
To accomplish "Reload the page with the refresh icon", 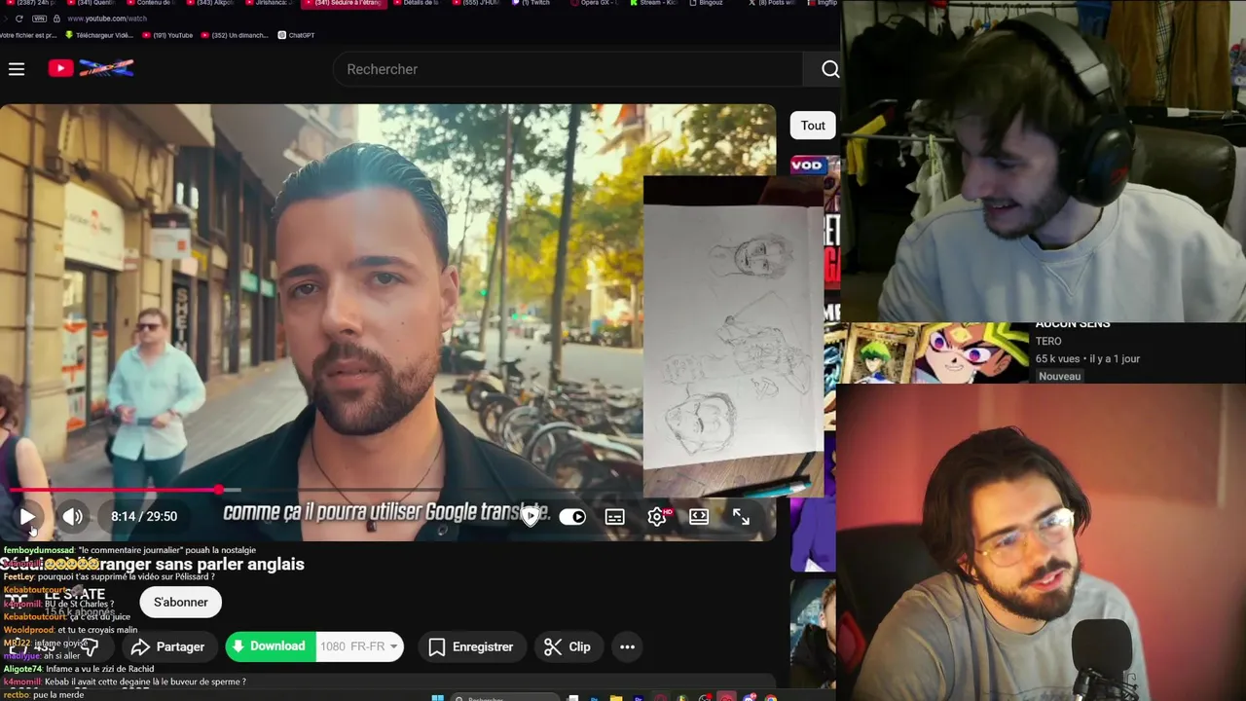I will pyautogui.click(x=18, y=18).
